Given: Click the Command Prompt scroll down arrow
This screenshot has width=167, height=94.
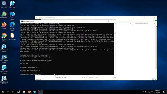Looking at the screenshot, I should pos(115,74).
